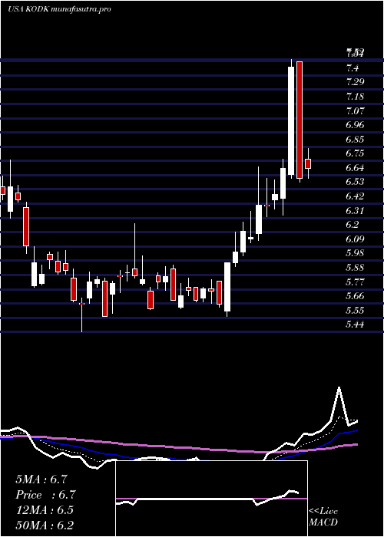This screenshot has height=537, width=384.
Task: Click the 5MA : 6.7 readout
Action: click(x=41, y=479)
